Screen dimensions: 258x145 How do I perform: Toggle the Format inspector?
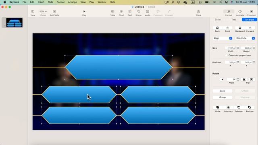[229, 13]
